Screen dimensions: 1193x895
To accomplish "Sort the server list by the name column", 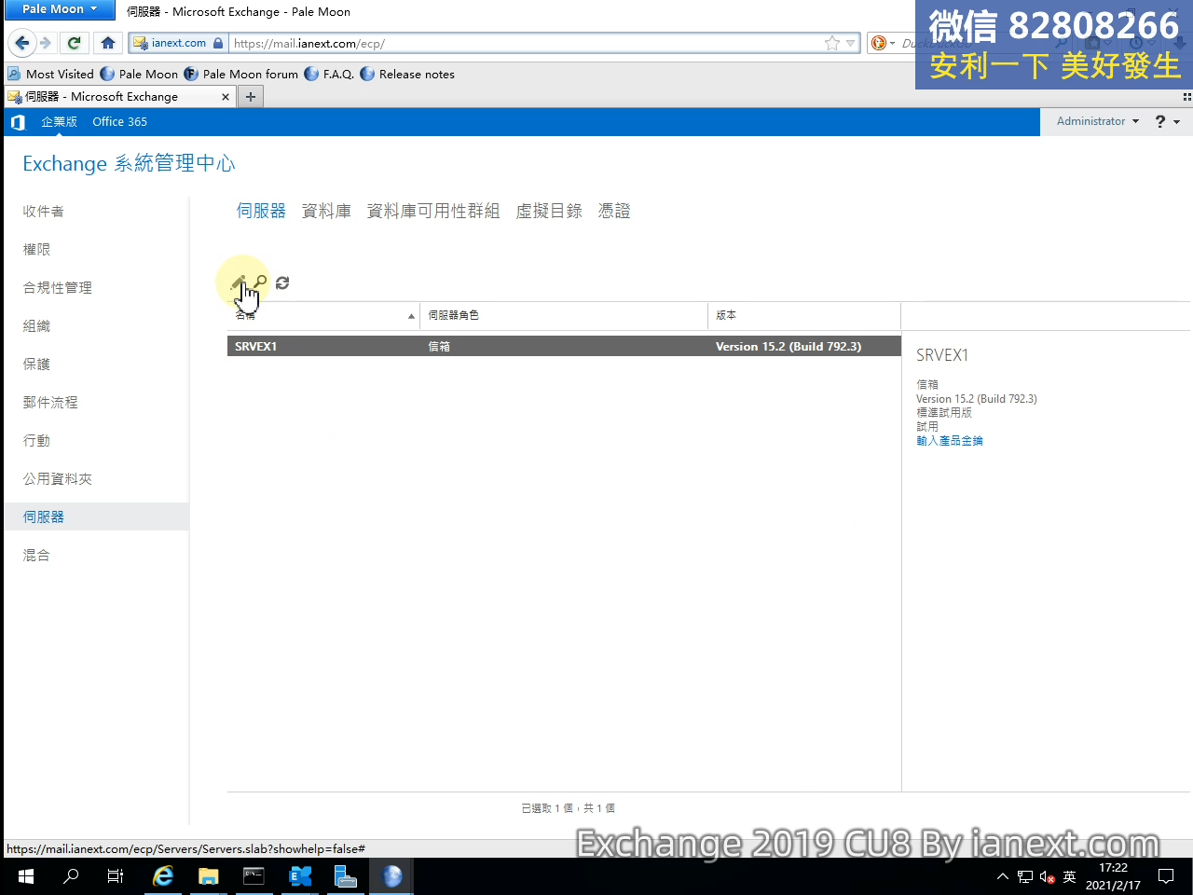I will (323, 316).
